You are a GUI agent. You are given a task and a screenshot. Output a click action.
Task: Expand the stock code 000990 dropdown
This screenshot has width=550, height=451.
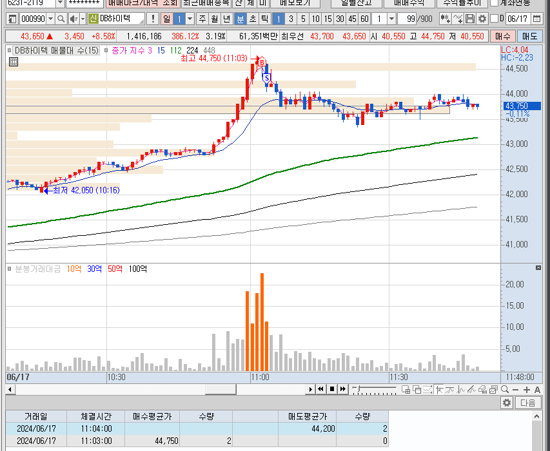[50, 19]
